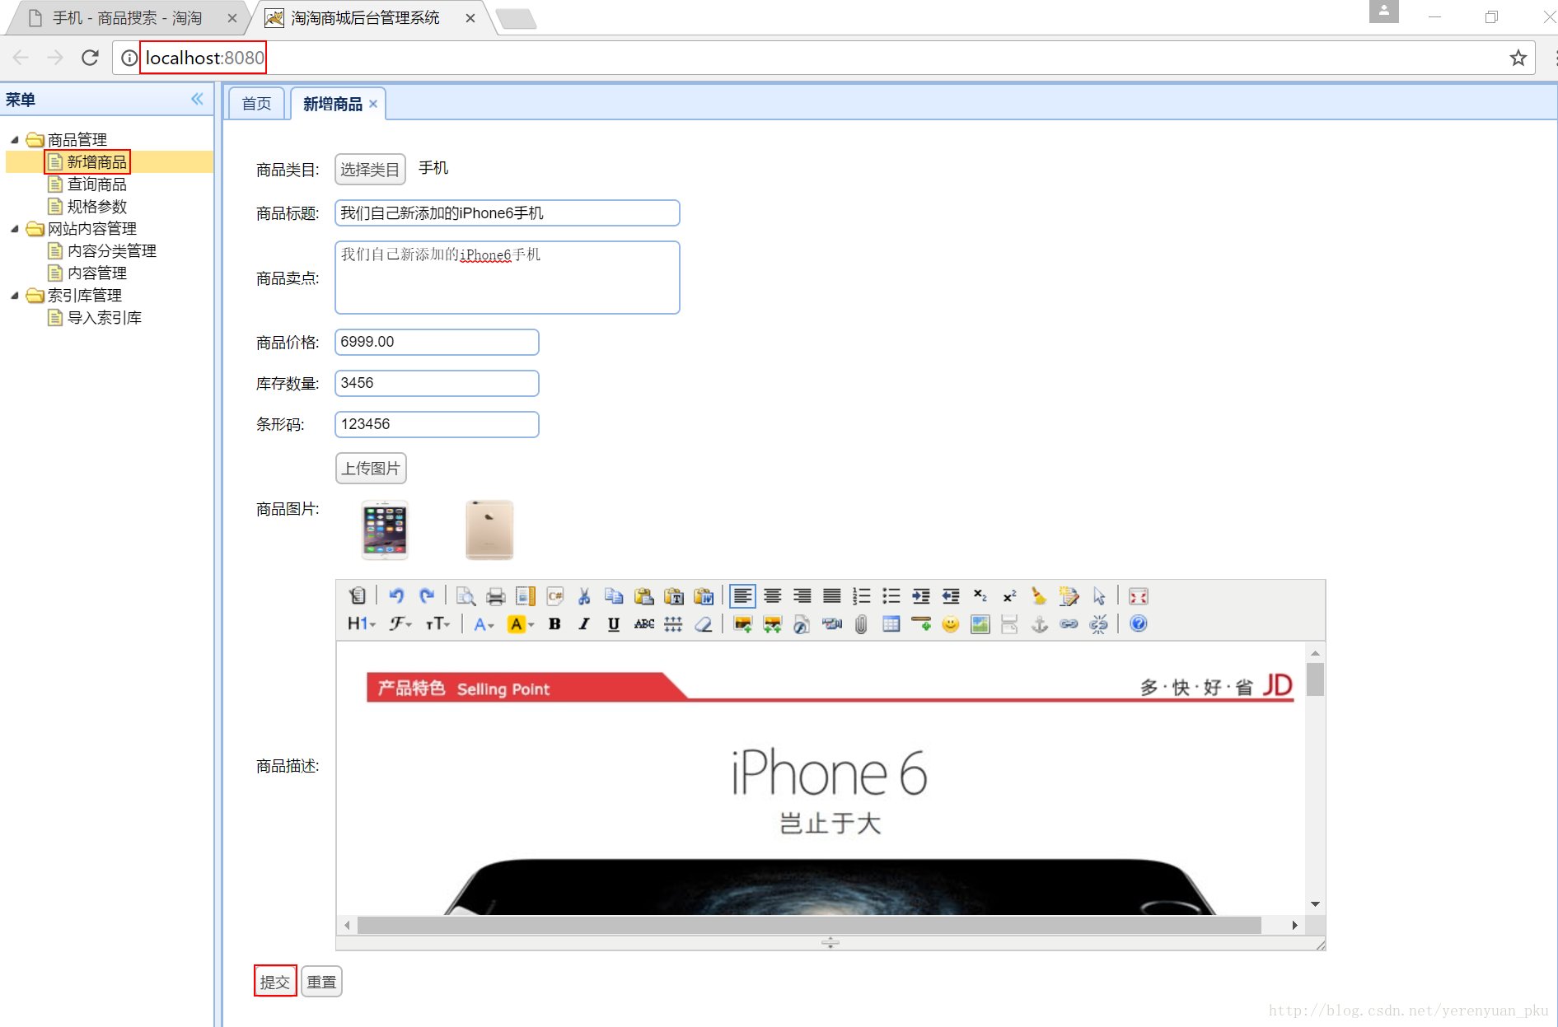
Task: Click the print icon in editor
Action: pyautogui.click(x=495, y=595)
